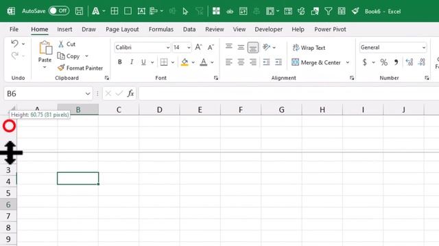Click the Center alignment icon

coord(241,62)
